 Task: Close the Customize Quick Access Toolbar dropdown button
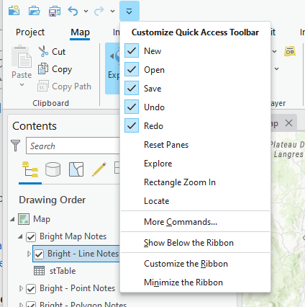129,11
